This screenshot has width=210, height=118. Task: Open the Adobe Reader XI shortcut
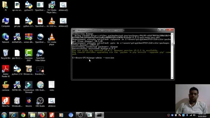click(x=6, y=71)
